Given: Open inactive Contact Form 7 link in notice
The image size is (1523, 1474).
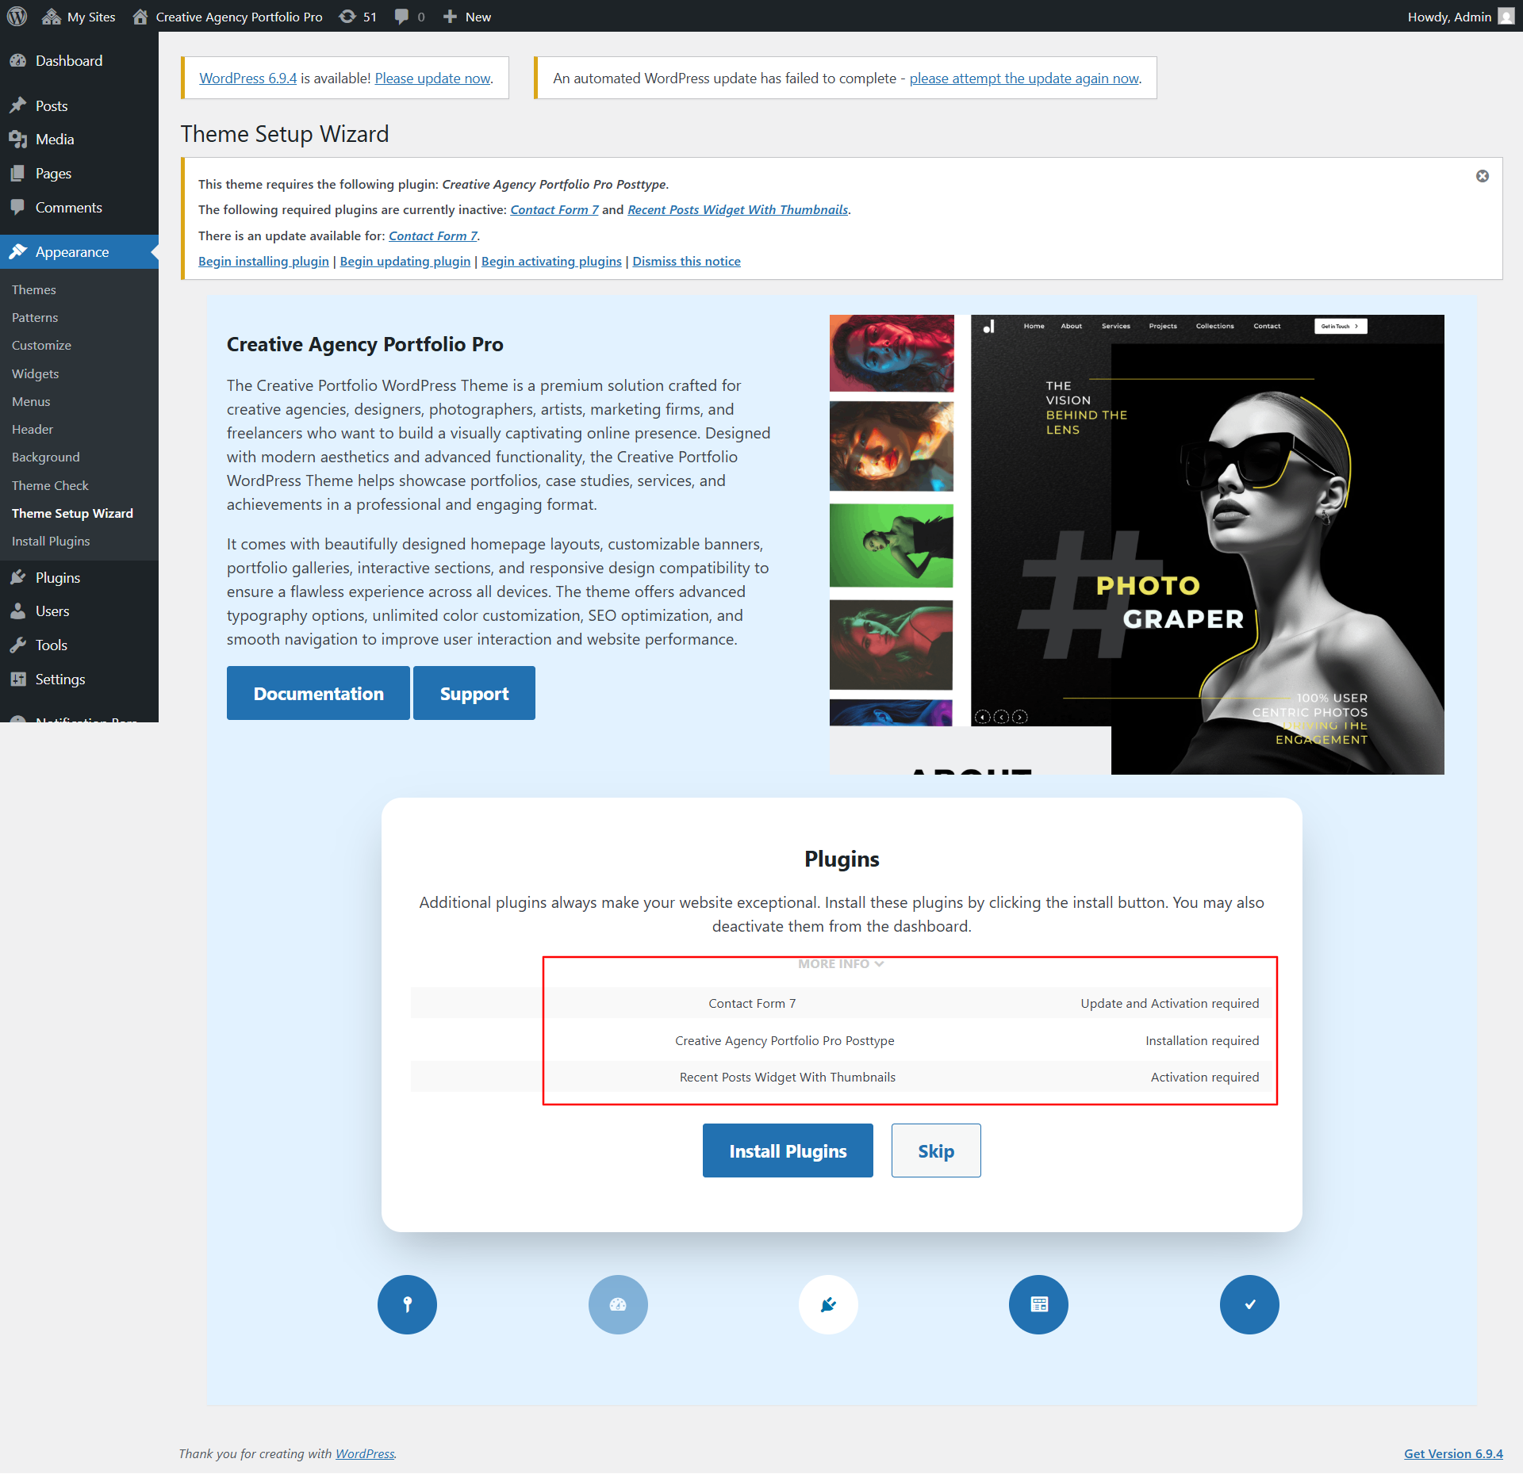Looking at the screenshot, I should tap(554, 210).
